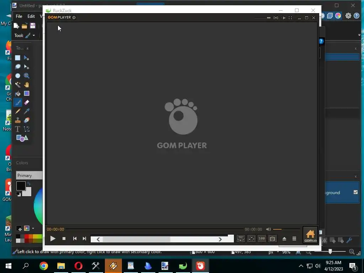
Task: Toggle GOM Player fullscreen mode icon
Action: point(290,18)
